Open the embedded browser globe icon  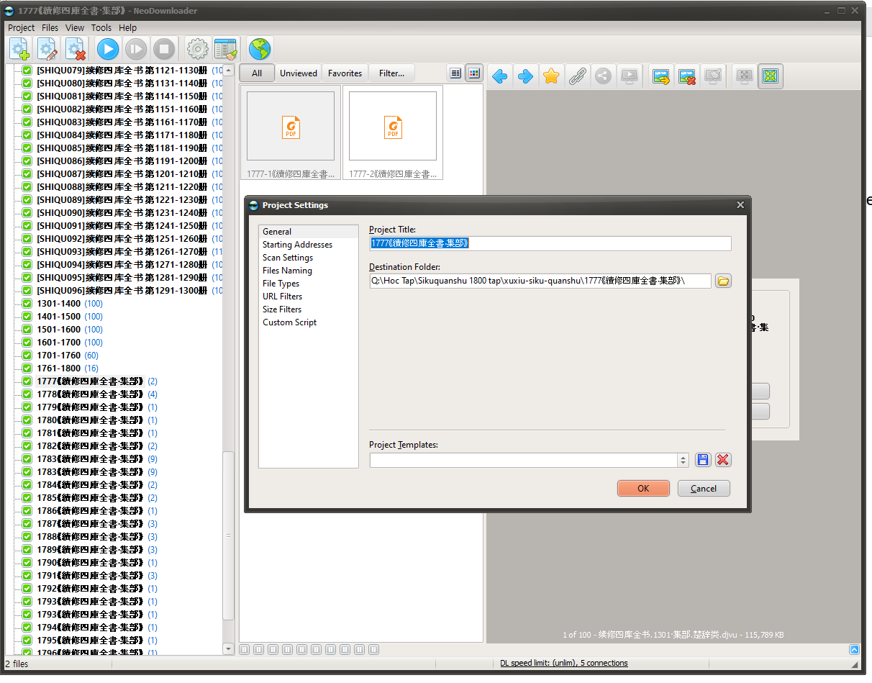pyautogui.click(x=260, y=49)
